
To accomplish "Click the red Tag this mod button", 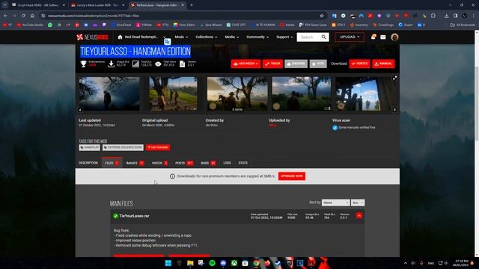I will pos(158,147).
